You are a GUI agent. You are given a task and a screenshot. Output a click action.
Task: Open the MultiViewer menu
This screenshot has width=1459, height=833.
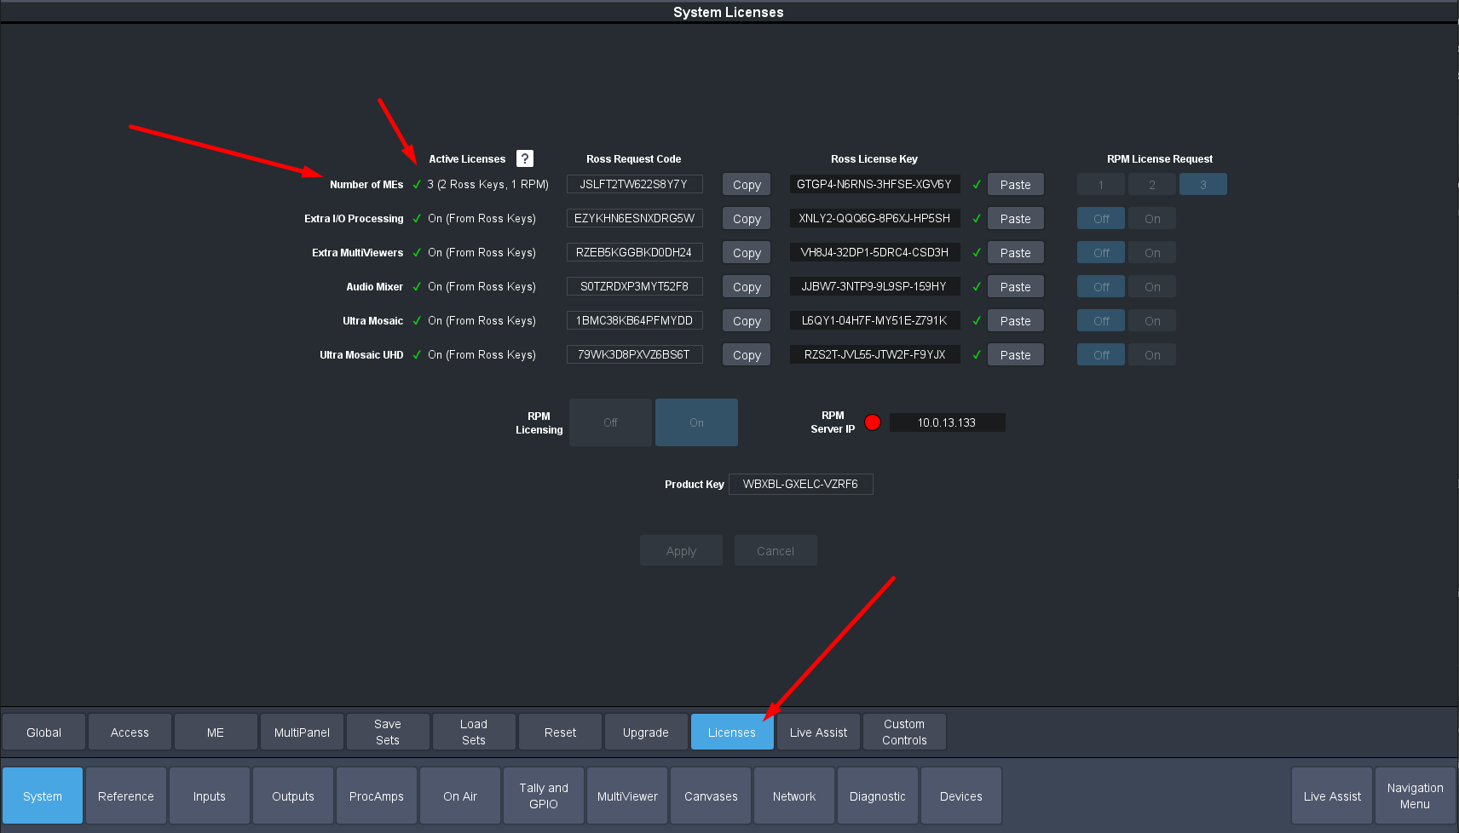(x=627, y=796)
